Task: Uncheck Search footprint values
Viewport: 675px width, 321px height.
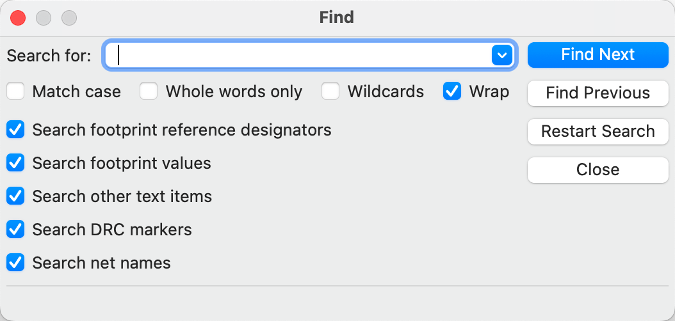Action: (16, 164)
